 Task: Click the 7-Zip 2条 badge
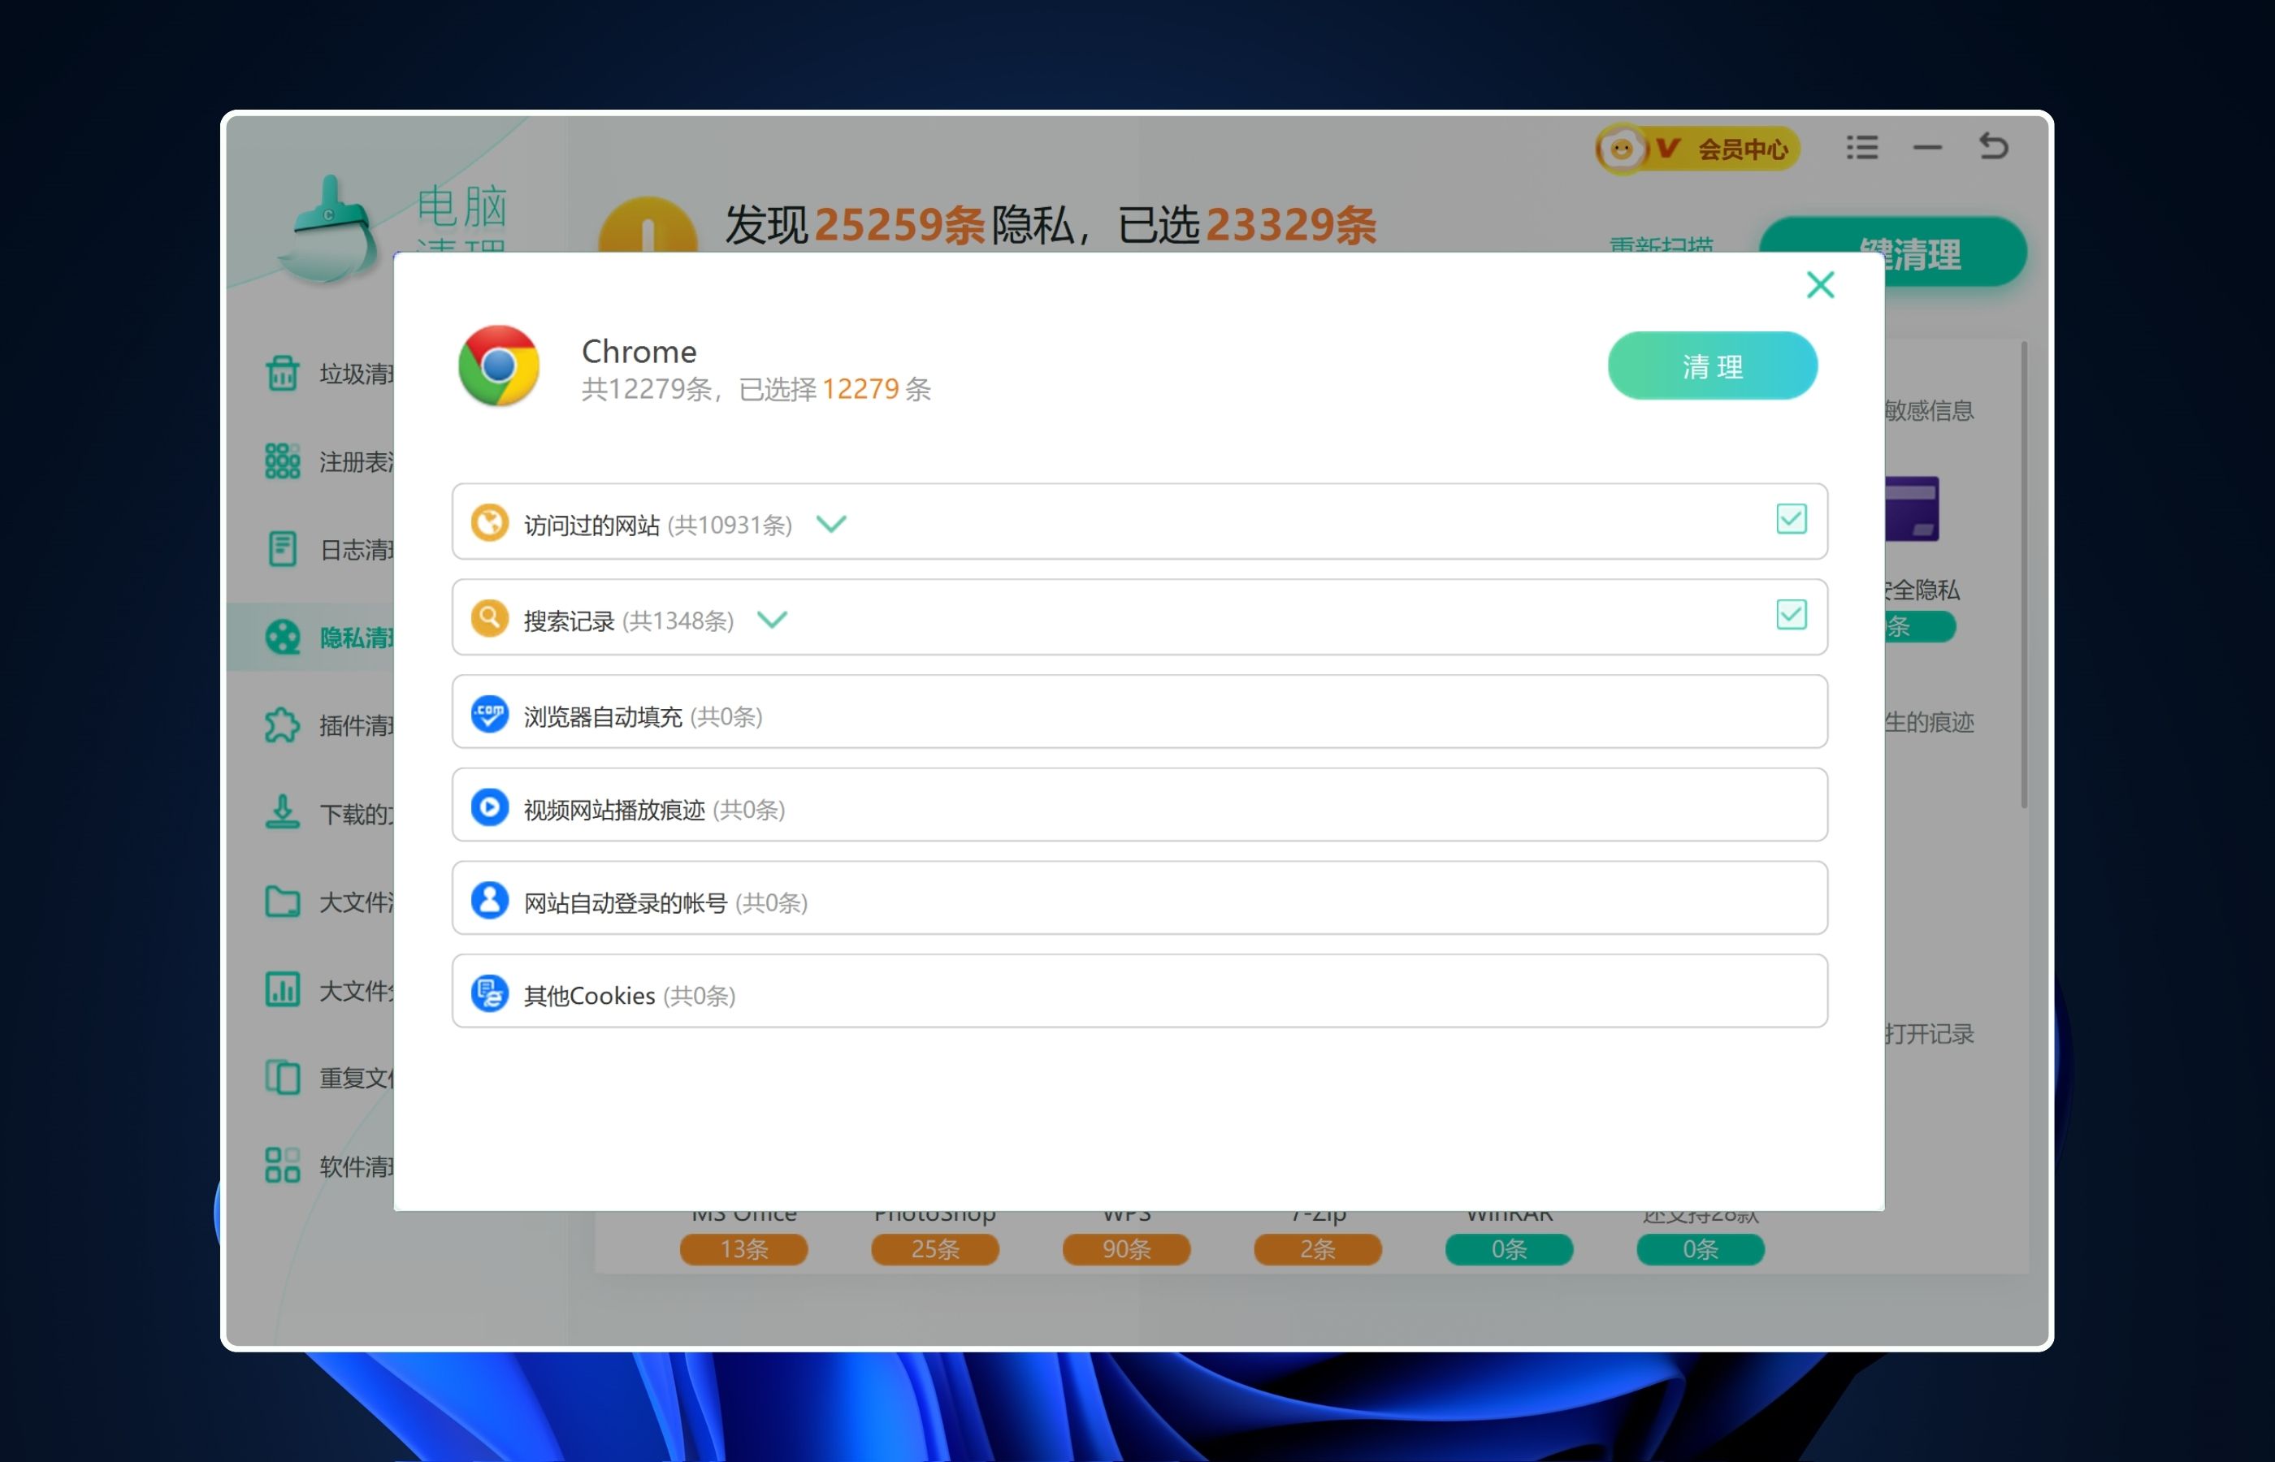pyautogui.click(x=1317, y=1249)
